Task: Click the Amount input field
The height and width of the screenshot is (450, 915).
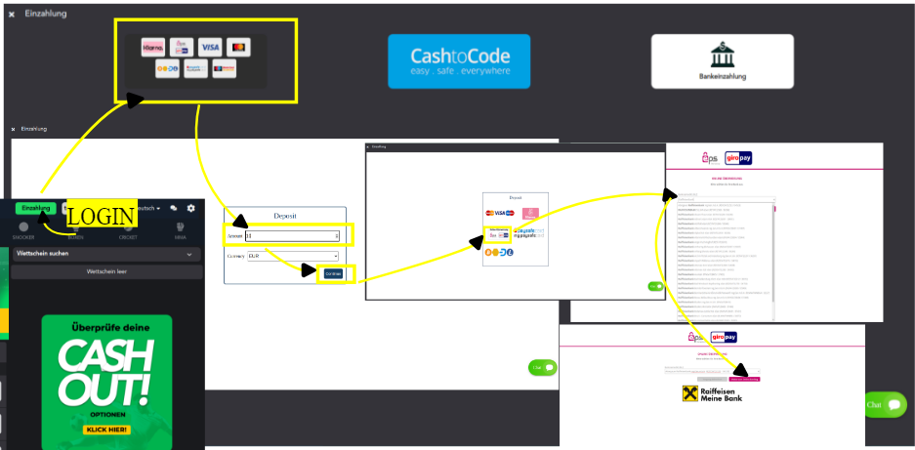Action: click(x=292, y=235)
